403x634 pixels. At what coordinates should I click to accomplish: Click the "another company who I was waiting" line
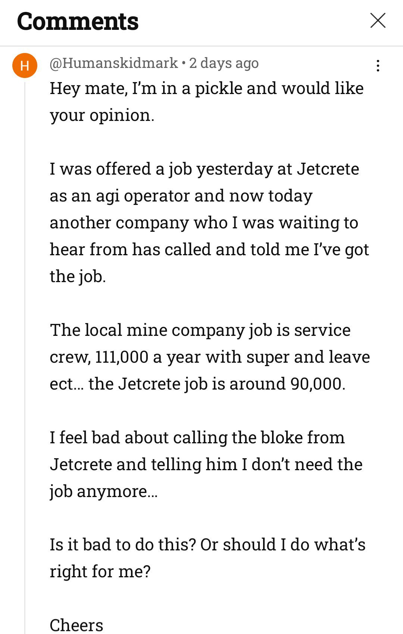click(204, 223)
